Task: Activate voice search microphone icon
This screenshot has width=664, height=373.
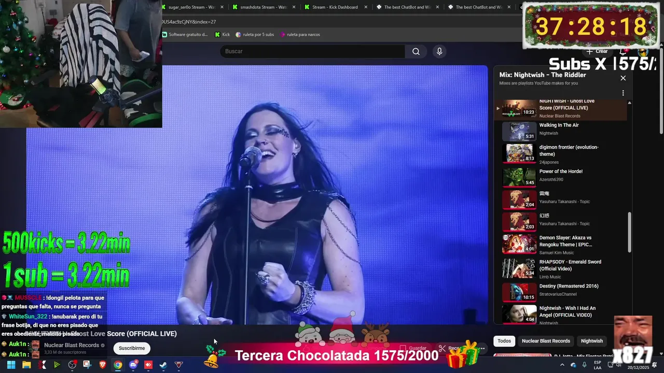Action: click(439, 51)
